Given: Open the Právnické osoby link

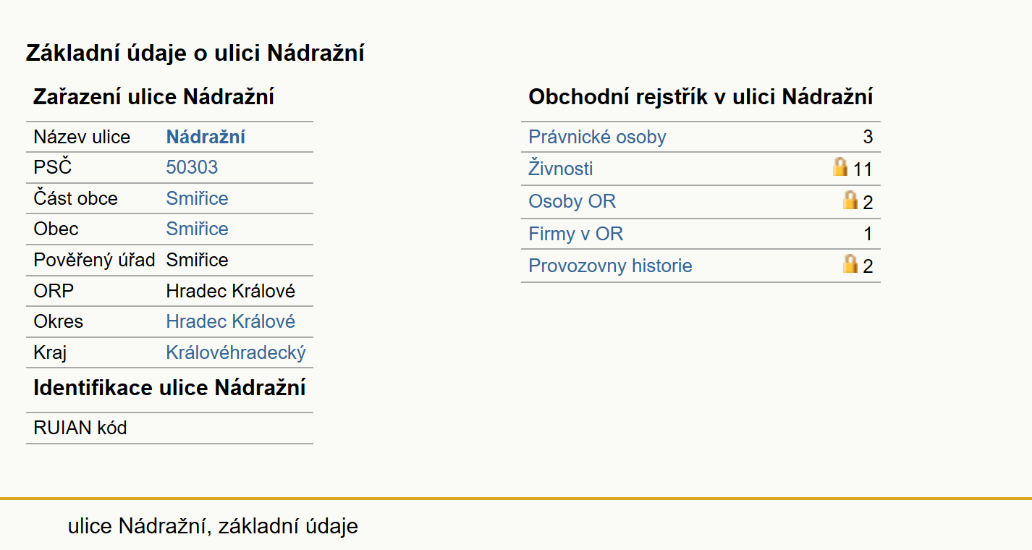Looking at the screenshot, I should click(x=597, y=137).
